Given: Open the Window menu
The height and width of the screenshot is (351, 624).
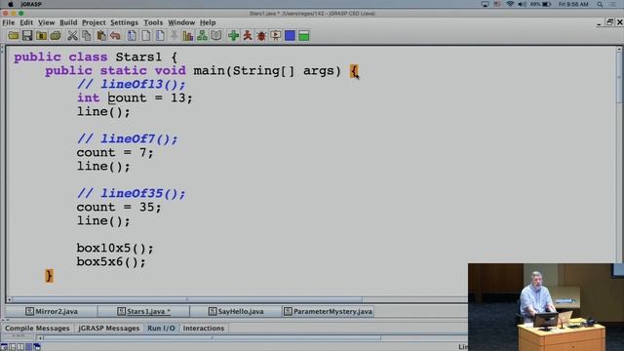Looking at the screenshot, I should pyautogui.click(x=181, y=22).
